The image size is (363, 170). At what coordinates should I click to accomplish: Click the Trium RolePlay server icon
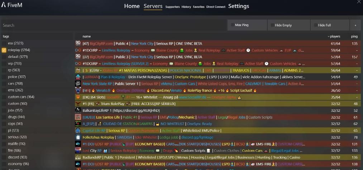(x=78, y=104)
